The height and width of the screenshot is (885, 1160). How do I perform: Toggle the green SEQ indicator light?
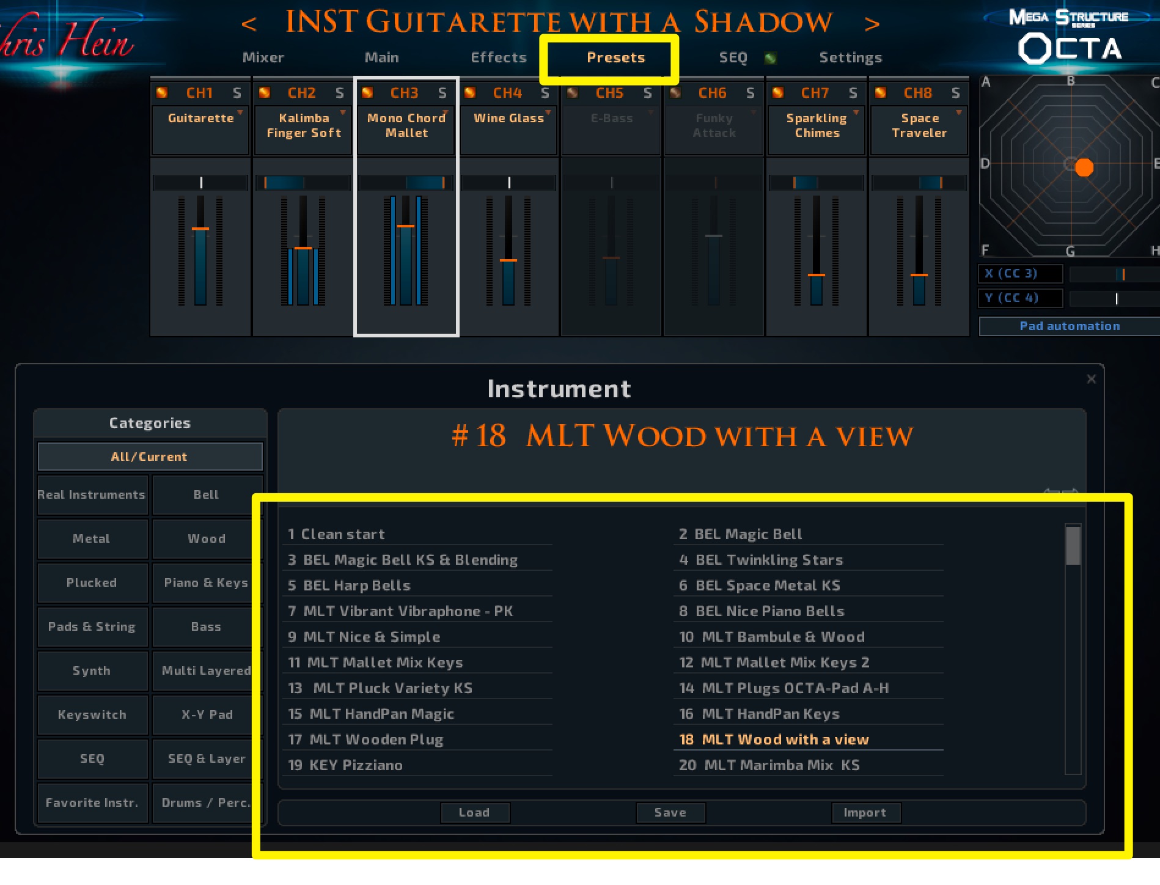(x=771, y=58)
